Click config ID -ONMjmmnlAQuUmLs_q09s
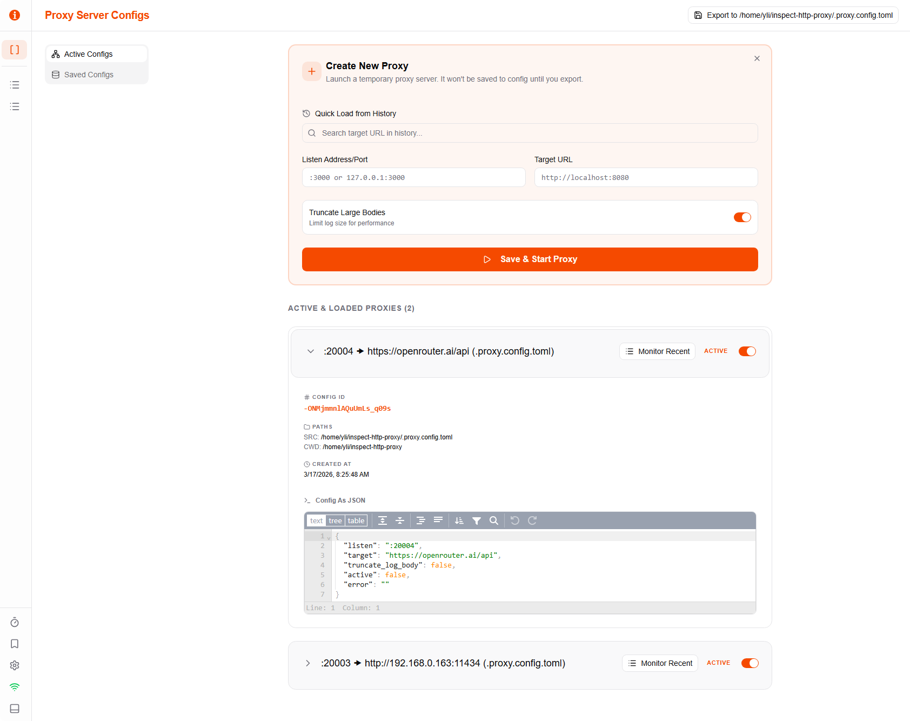910x721 pixels. (x=347, y=409)
